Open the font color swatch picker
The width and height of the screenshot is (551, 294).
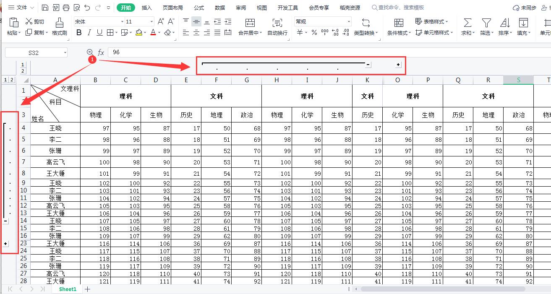(154, 33)
